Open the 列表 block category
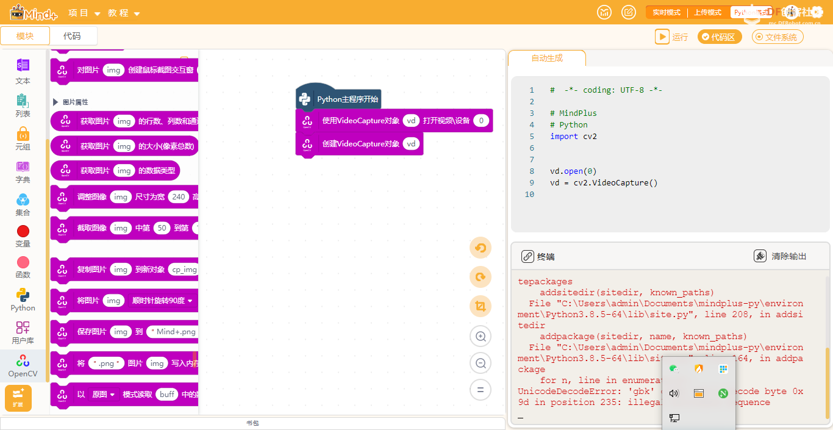The image size is (833, 430). point(23,105)
